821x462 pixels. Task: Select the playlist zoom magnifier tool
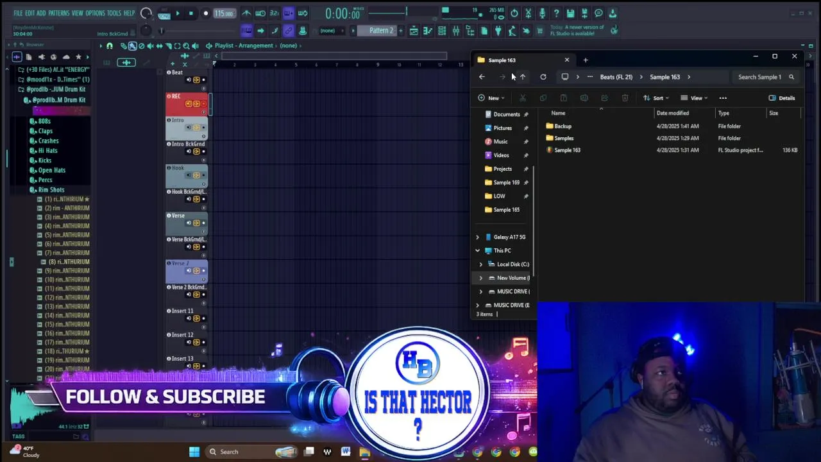pyautogui.click(x=186, y=46)
